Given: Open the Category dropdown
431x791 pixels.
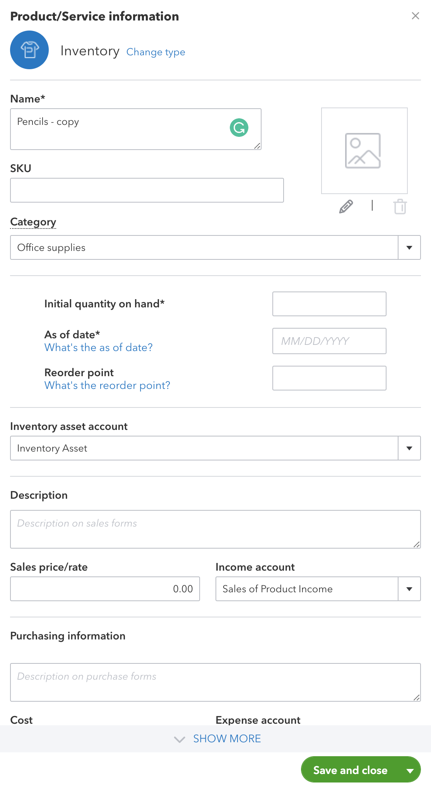Looking at the screenshot, I should 409,247.
